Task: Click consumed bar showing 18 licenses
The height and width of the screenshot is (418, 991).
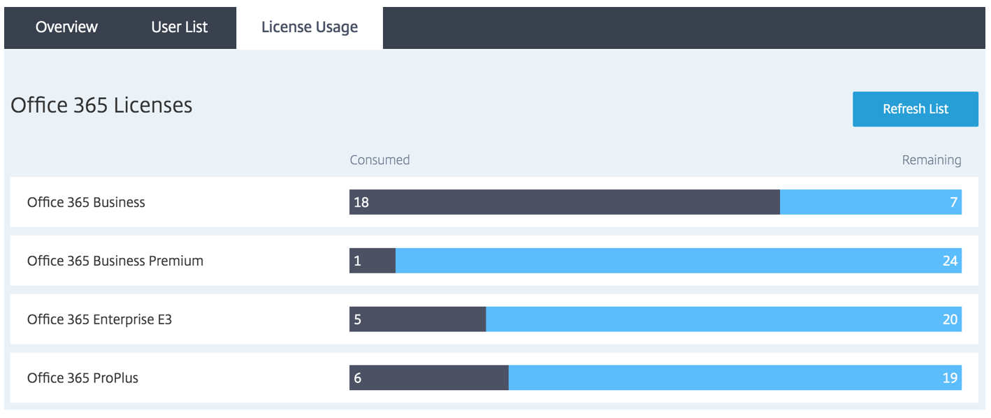Action: [564, 202]
